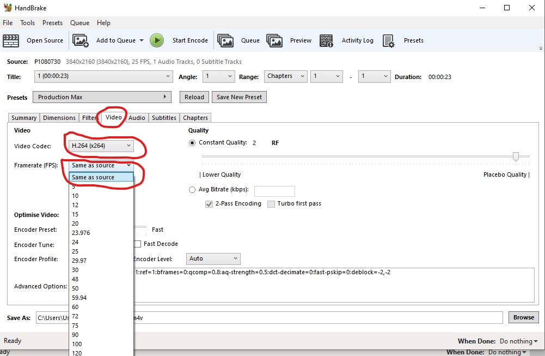Click the Save New Preset button
Screen dimensions: 545x356
239,97
